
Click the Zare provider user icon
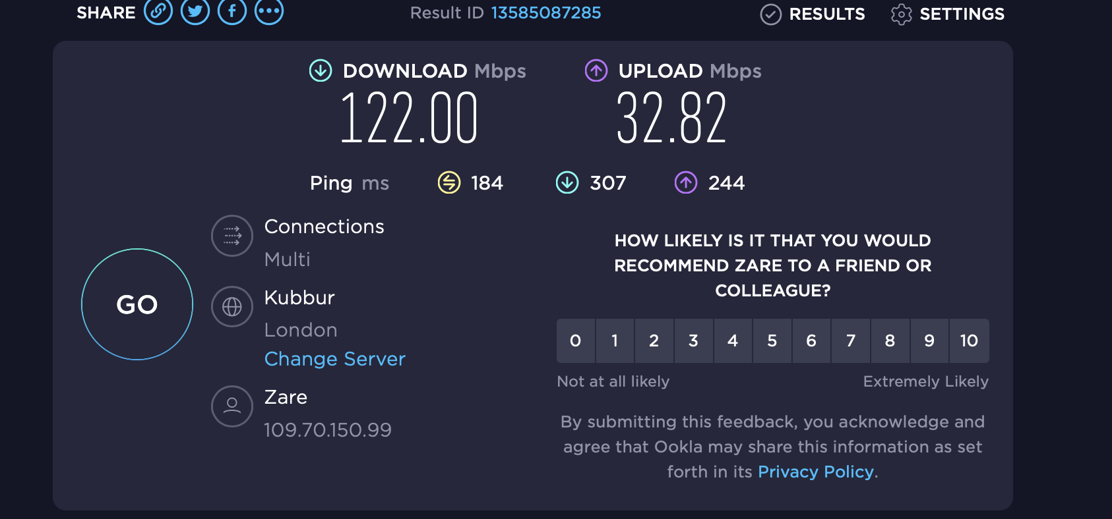click(232, 406)
